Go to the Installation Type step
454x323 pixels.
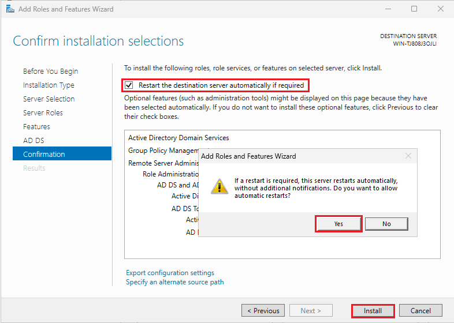pyautogui.click(x=49, y=85)
